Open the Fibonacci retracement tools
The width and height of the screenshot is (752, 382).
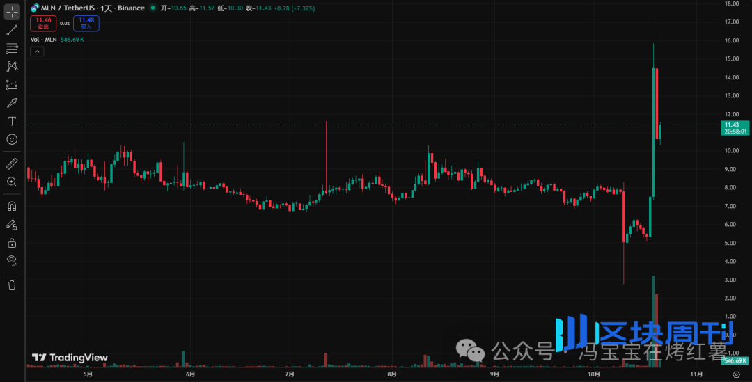click(x=12, y=48)
